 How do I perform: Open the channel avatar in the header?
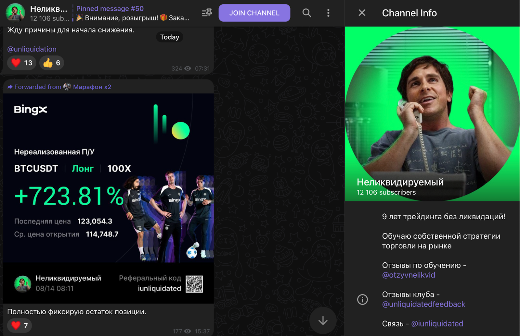click(15, 13)
